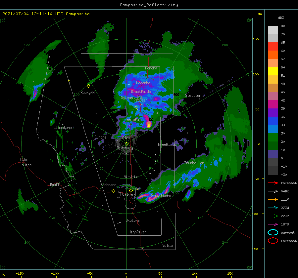Click the Olds city label

click(126, 138)
